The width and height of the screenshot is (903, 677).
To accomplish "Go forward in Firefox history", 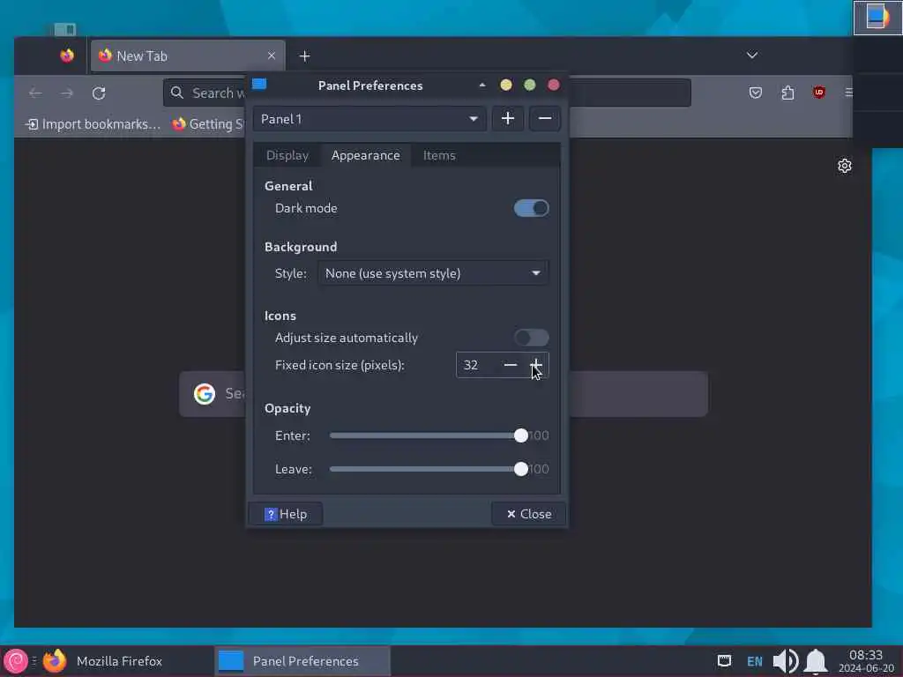I will click(67, 93).
